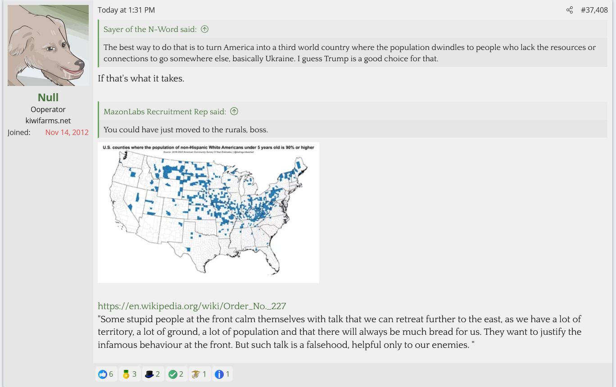
Task: Click Null's dog avatar image
Action: [48, 45]
